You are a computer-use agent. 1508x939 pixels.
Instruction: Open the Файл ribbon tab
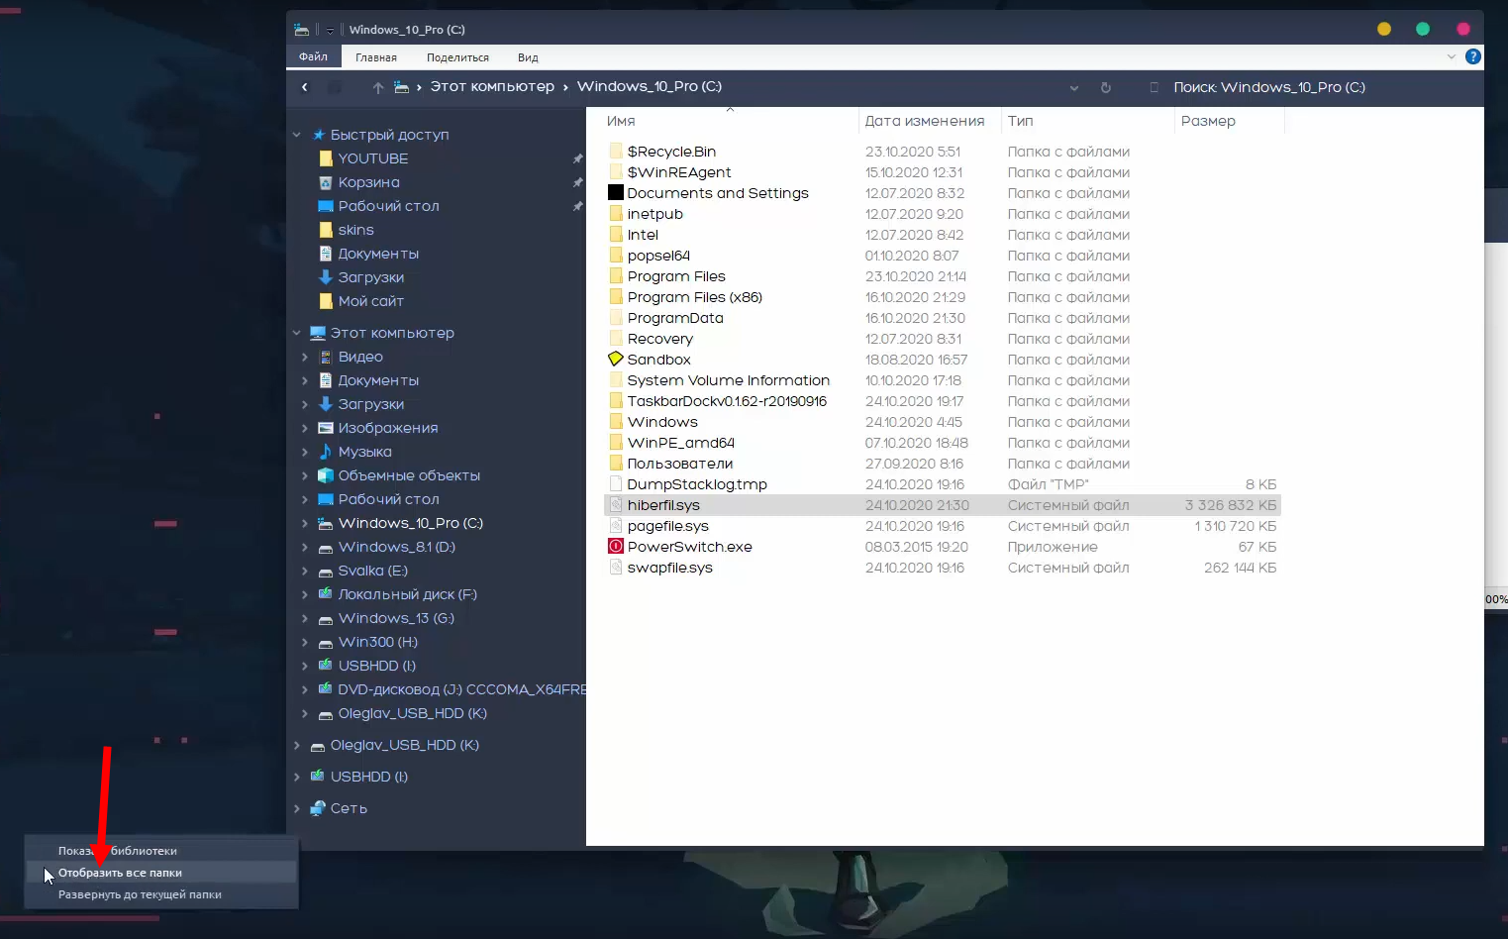point(313,56)
